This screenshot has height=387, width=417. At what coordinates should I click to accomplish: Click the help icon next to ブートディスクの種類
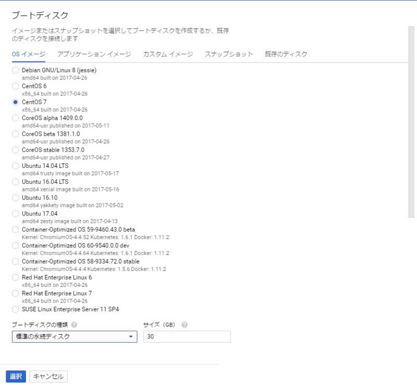(75, 325)
